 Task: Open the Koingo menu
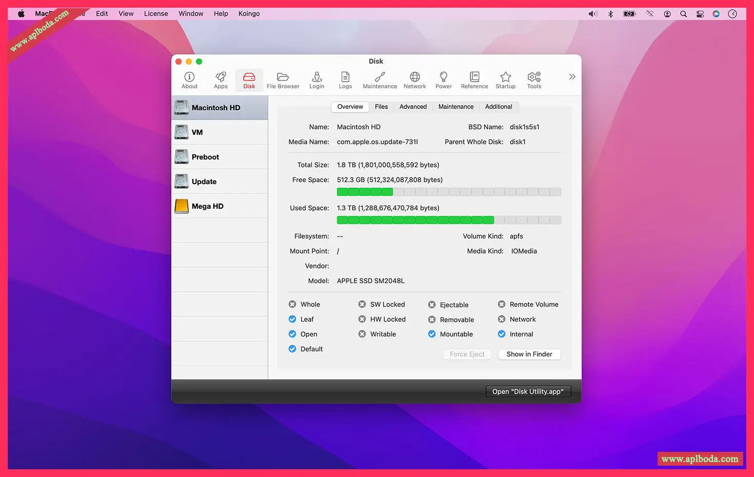coord(249,14)
